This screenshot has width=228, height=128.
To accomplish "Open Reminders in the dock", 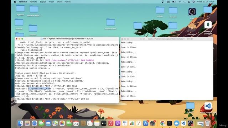I will pyautogui.click(x=90, y=123).
